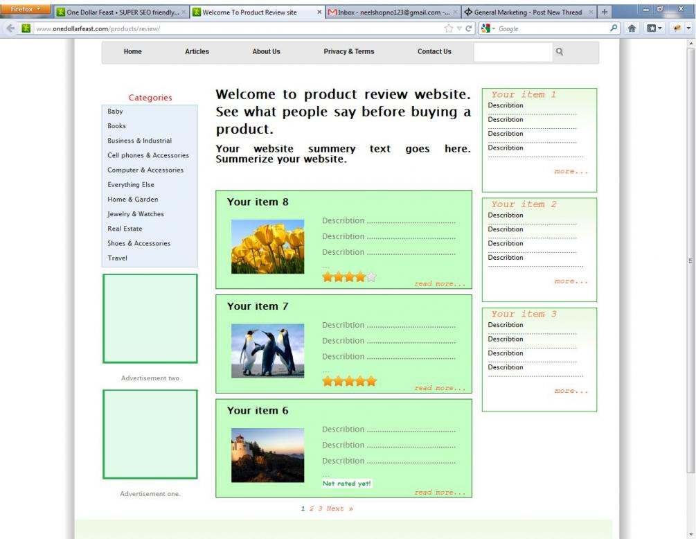Open a new tab with the plus button

[x=604, y=12]
